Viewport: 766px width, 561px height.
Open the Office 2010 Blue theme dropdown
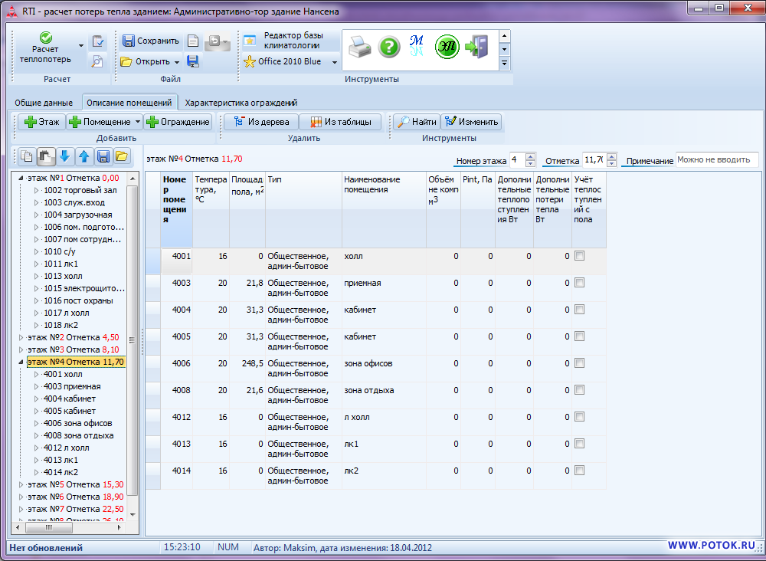(335, 62)
